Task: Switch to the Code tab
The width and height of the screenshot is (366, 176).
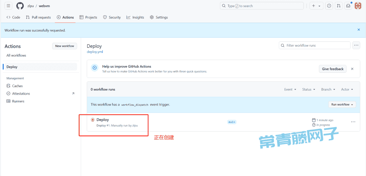Action: pos(13,17)
